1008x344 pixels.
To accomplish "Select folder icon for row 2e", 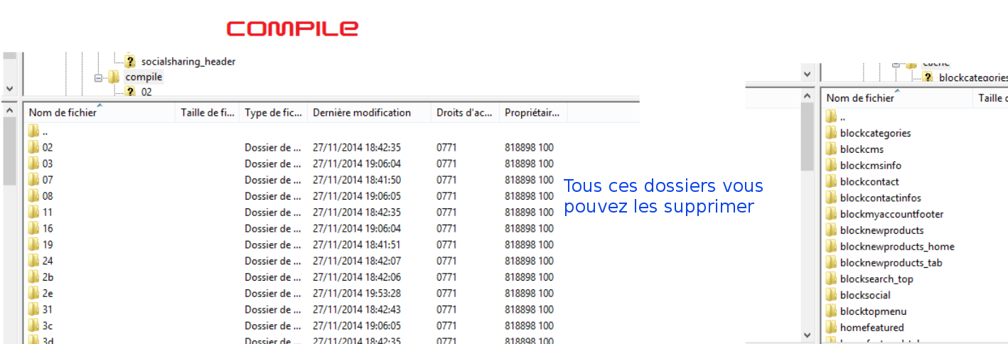I will coord(33,293).
